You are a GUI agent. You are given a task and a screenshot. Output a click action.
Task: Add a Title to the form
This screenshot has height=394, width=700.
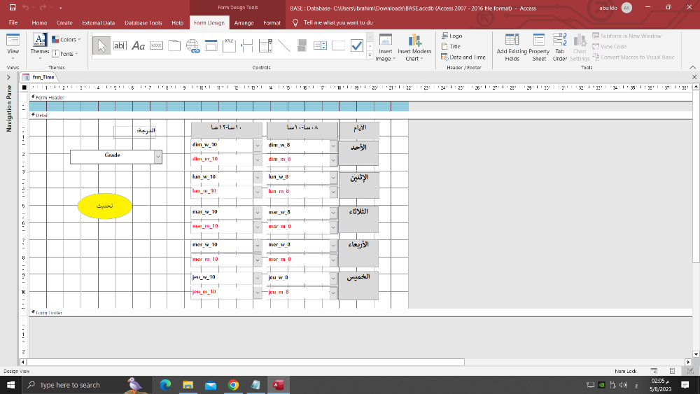click(x=451, y=46)
